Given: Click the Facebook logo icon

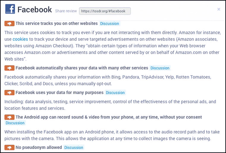Looking at the screenshot, I should pos(10,9).
